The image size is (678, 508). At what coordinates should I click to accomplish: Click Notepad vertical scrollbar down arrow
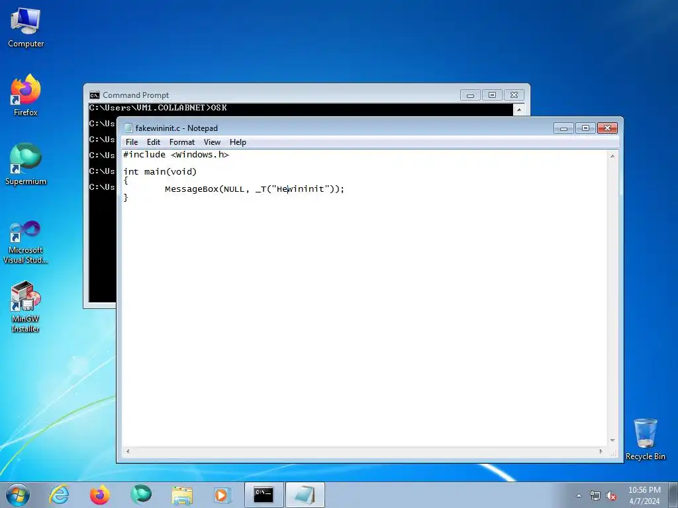pyautogui.click(x=612, y=441)
